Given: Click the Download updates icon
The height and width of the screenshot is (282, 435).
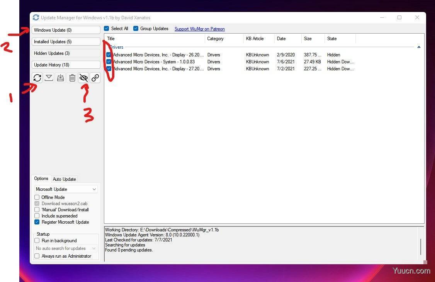Looking at the screenshot, I should click(49, 78).
